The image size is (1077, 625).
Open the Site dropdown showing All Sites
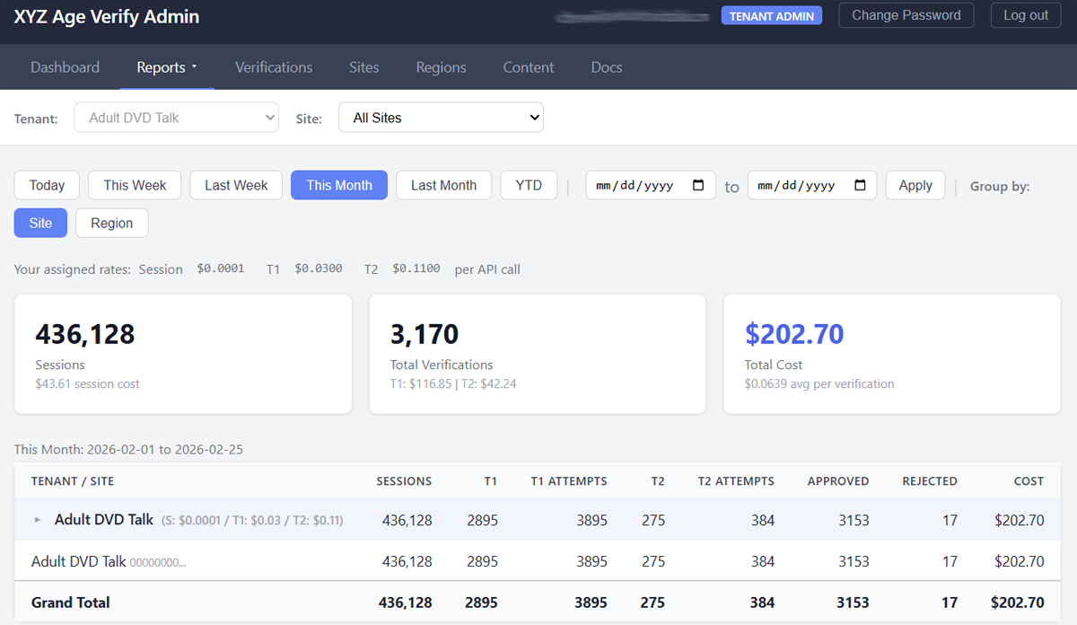(x=441, y=118)
